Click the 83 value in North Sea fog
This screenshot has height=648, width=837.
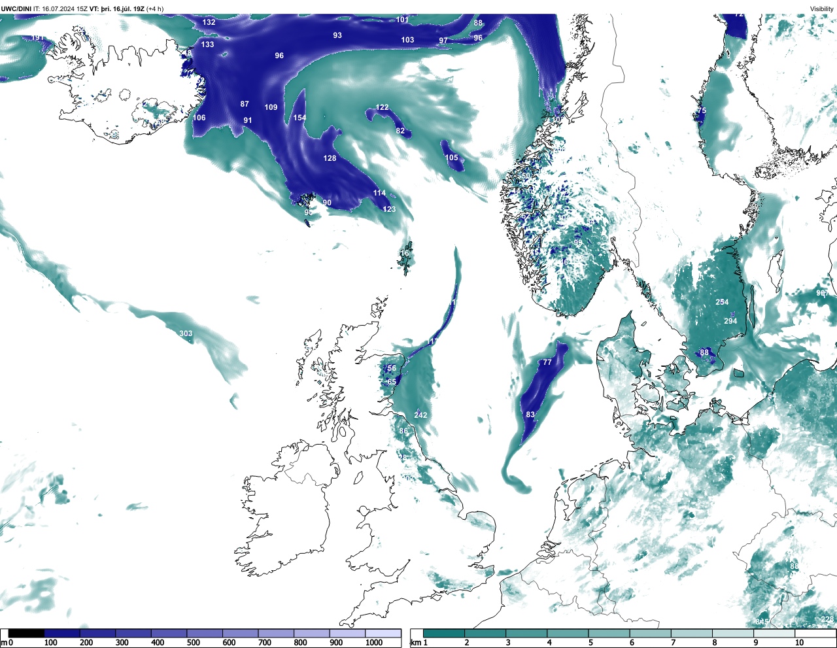pos(530,415)
